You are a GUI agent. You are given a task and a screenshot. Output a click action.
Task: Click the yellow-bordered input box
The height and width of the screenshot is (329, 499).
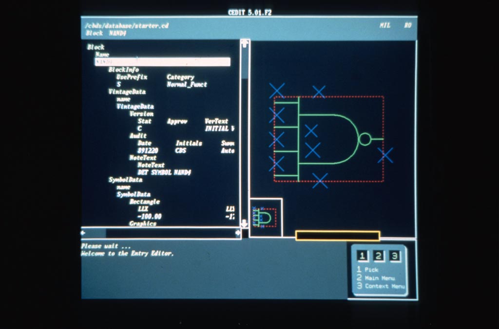point(337,236)
